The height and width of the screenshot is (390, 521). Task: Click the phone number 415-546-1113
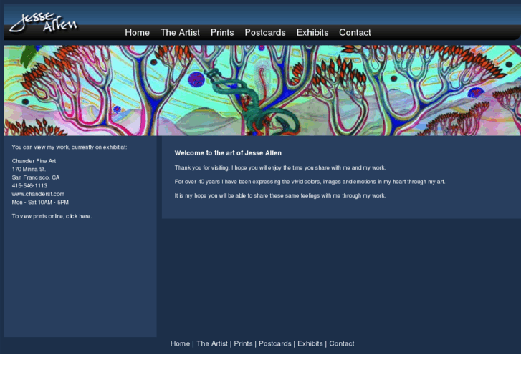tap(29, 185)
